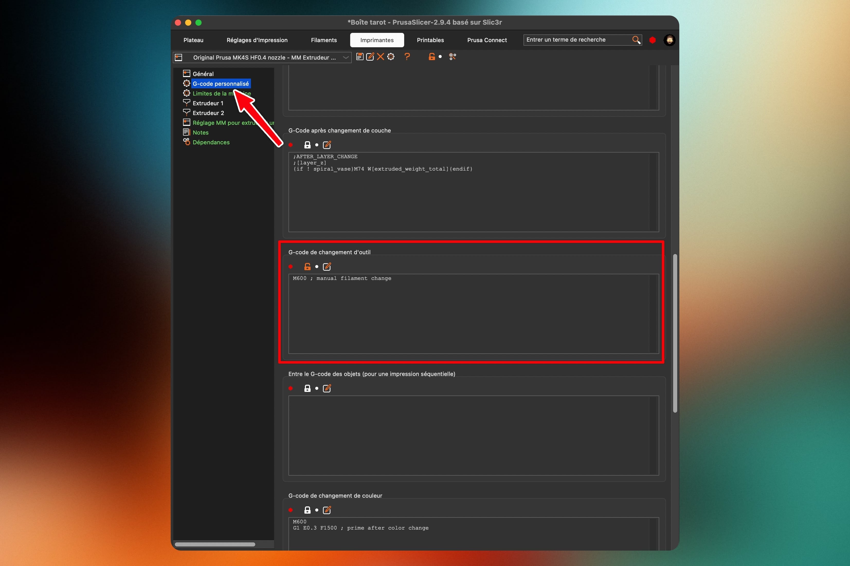
Task: Delete preset with the orange X icon
Action: [381, 57]
